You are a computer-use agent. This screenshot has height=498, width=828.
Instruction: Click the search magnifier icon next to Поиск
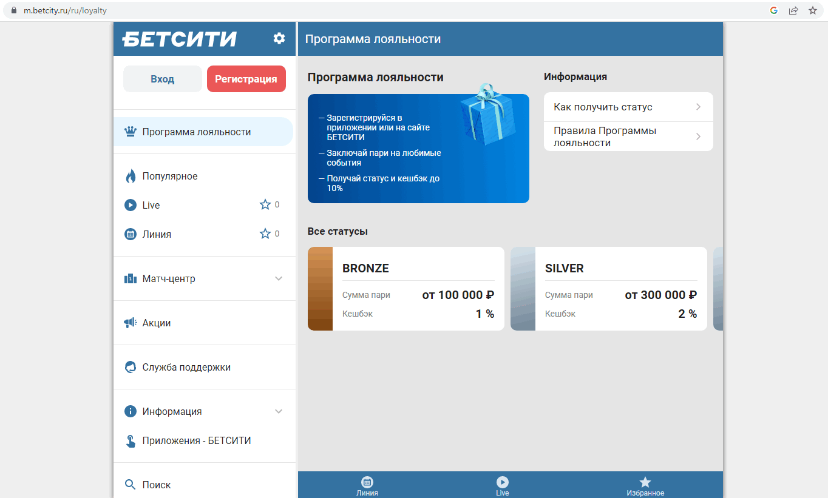coord(130,485)
